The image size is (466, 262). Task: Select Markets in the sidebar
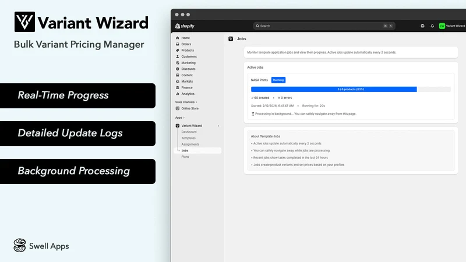coord(187,82)
